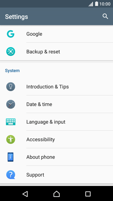This screenshot has width=113, height=201.
Task: Tap the clock Date & time icon
Action: click(x=11, y=104)
